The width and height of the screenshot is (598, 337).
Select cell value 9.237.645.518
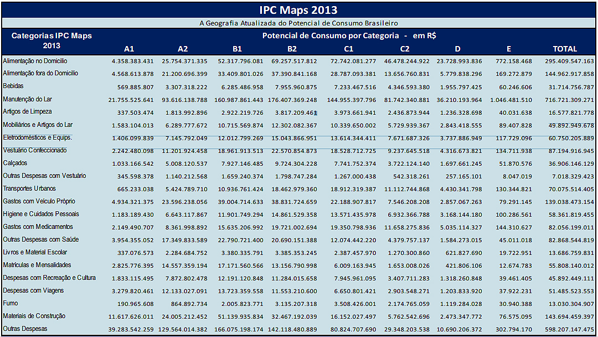point(409,151)
